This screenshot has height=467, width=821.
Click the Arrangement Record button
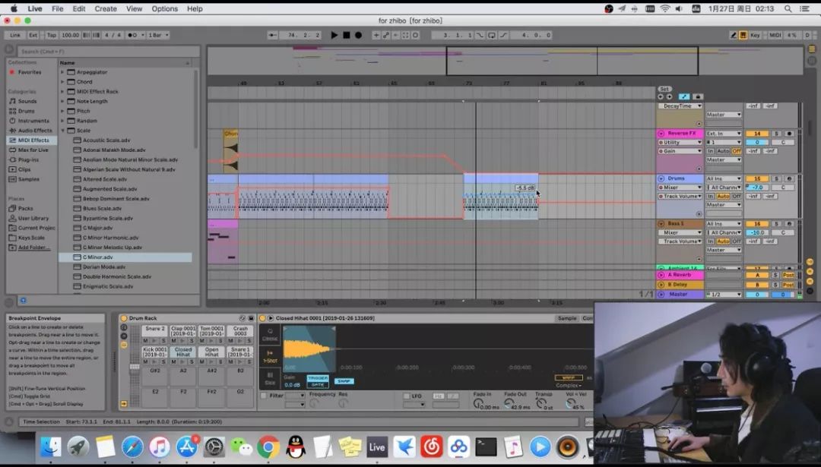[359, 35]
